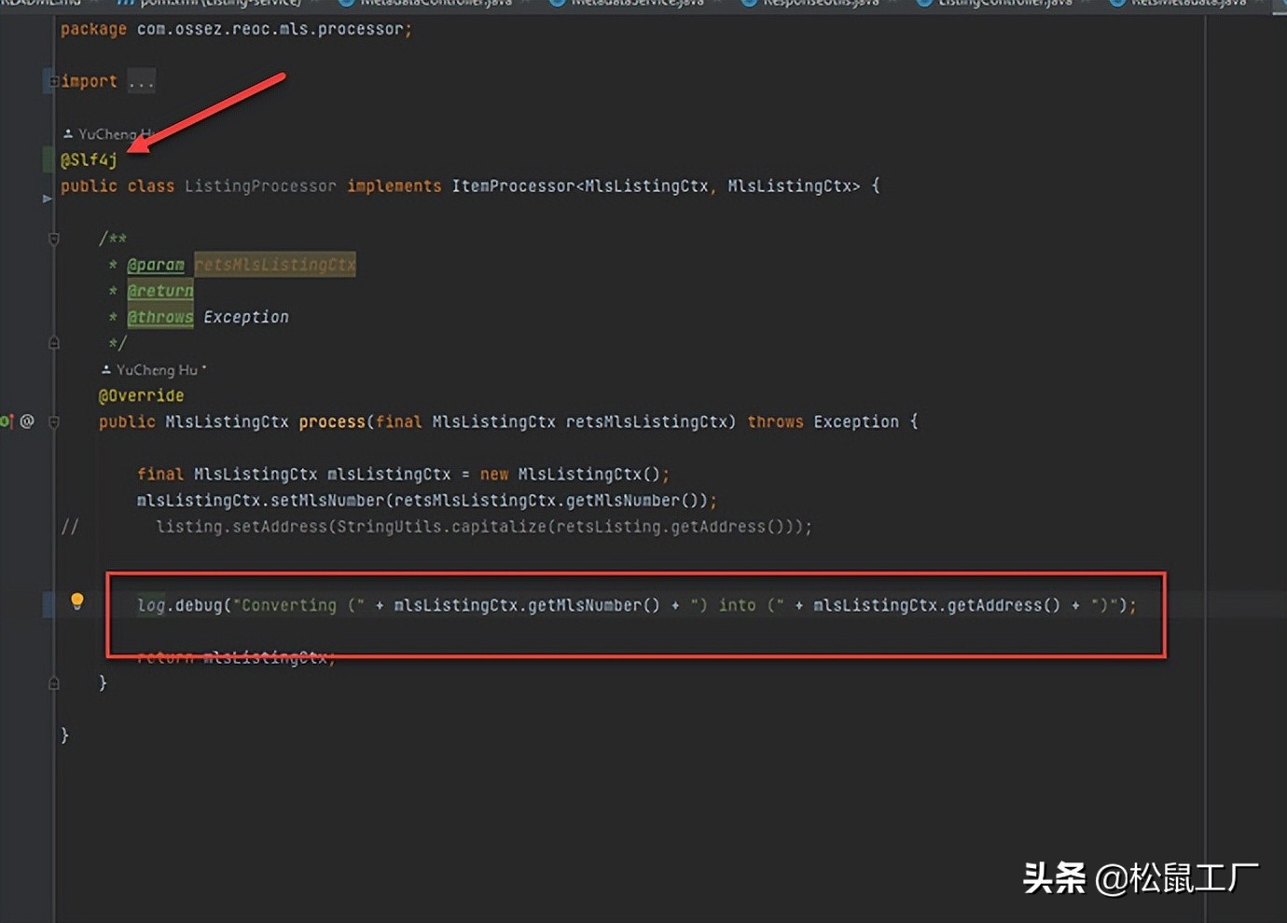Click the gutter arrow beside the ListingProcessor class line
Screen dimensions: 1287x923
[x=47, y=198]
